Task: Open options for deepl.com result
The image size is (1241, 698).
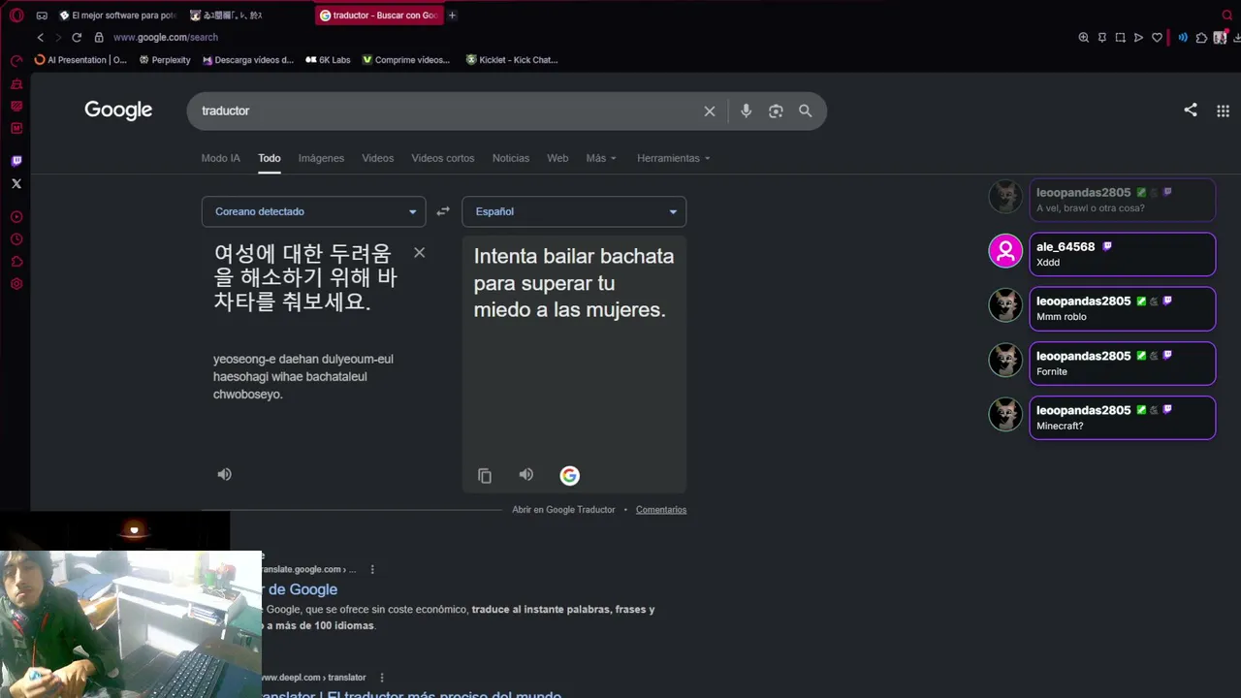Action: click(x=382, y=678)
